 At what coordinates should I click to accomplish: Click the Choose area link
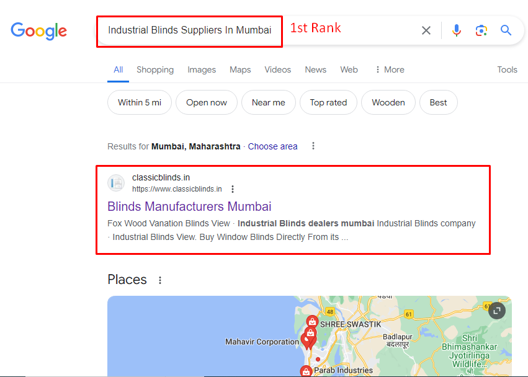click(x=273, y=146)
